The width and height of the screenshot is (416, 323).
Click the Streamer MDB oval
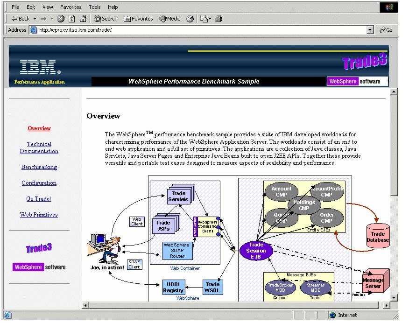point(316,288)
